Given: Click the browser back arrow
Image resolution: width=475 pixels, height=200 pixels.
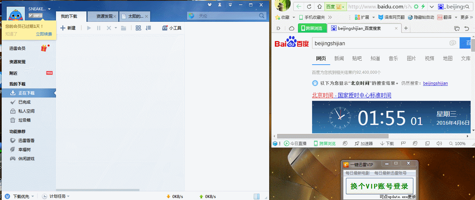Looking at the screenshot, I should [x=299, y=6].
